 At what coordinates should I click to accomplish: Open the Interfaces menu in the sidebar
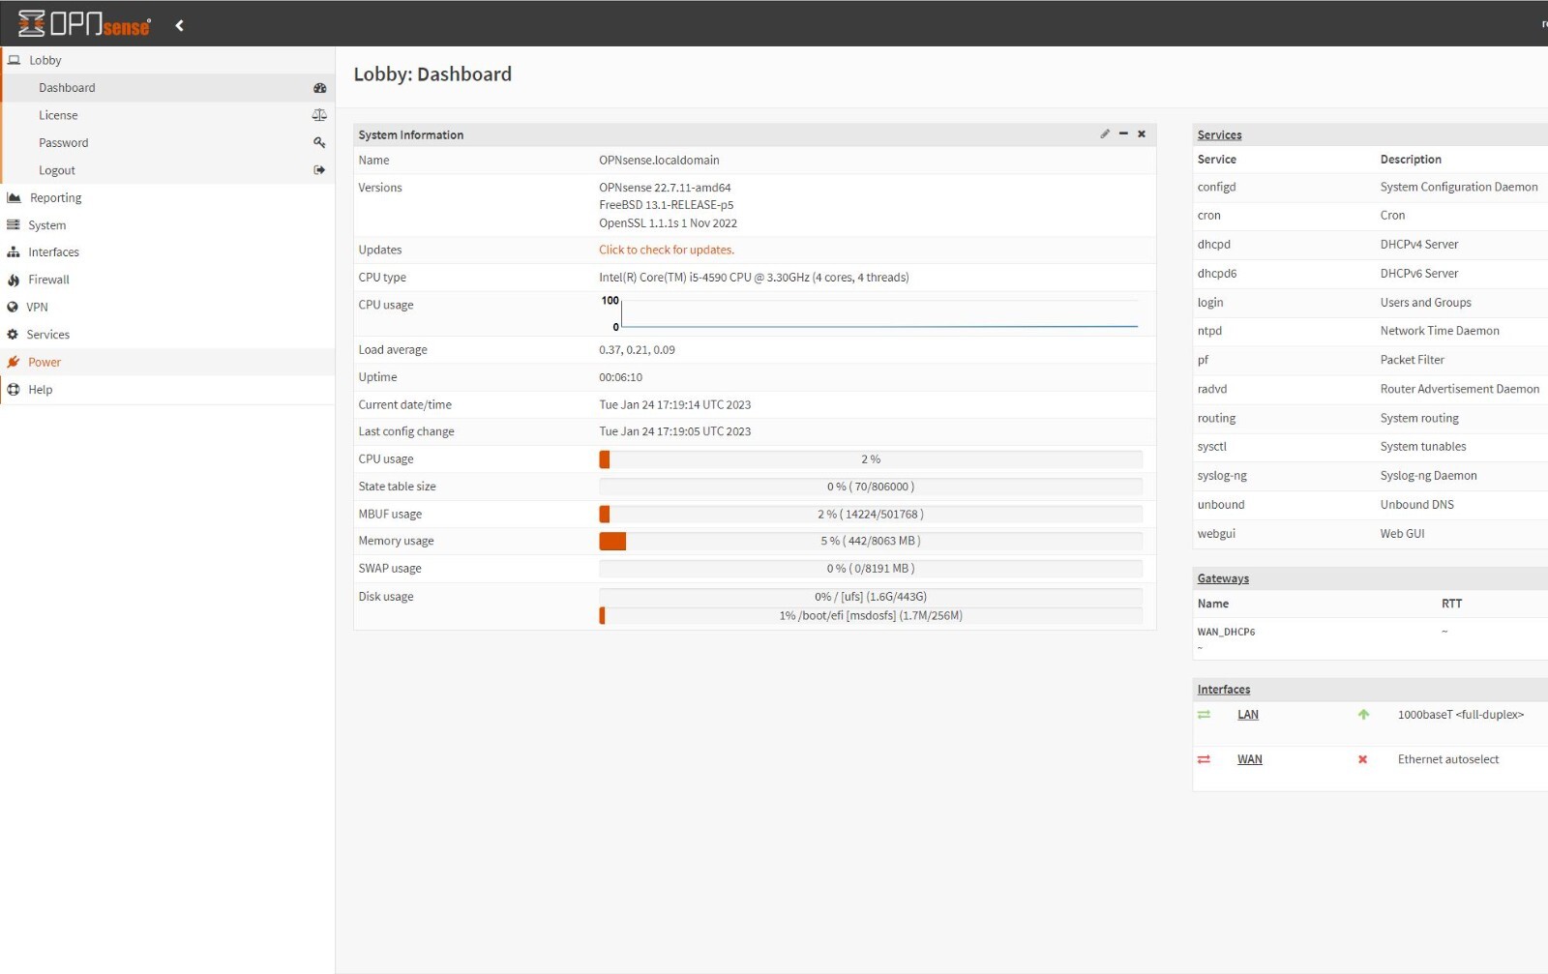[53, 252]
